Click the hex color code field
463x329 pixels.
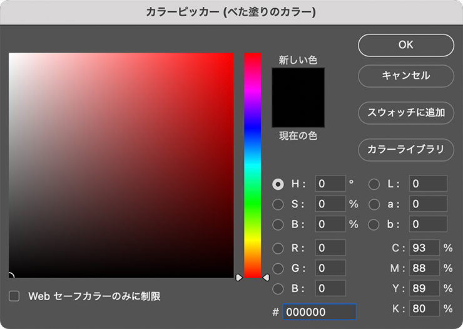click(x=319, y=312)
